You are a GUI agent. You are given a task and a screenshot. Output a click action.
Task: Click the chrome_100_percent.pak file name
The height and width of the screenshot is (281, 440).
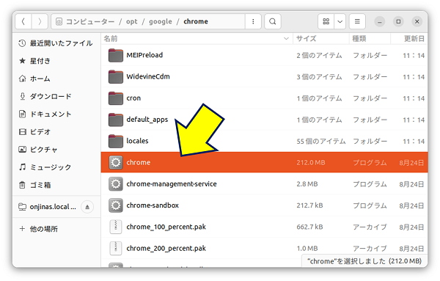tap(166, 227)
